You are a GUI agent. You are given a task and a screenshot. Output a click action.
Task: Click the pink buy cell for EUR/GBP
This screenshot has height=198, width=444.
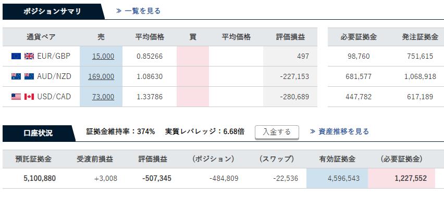193,56
